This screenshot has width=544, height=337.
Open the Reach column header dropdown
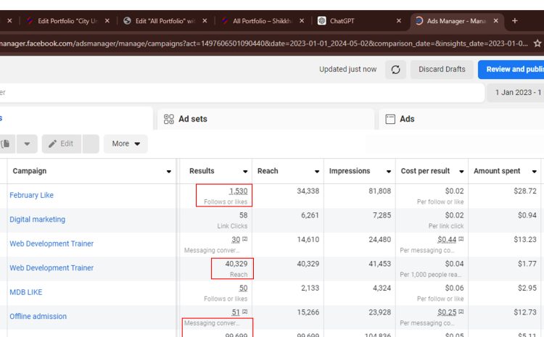point(317,172)
